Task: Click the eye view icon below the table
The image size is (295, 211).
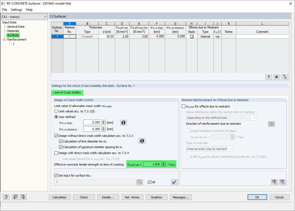Action: [277, 77]
